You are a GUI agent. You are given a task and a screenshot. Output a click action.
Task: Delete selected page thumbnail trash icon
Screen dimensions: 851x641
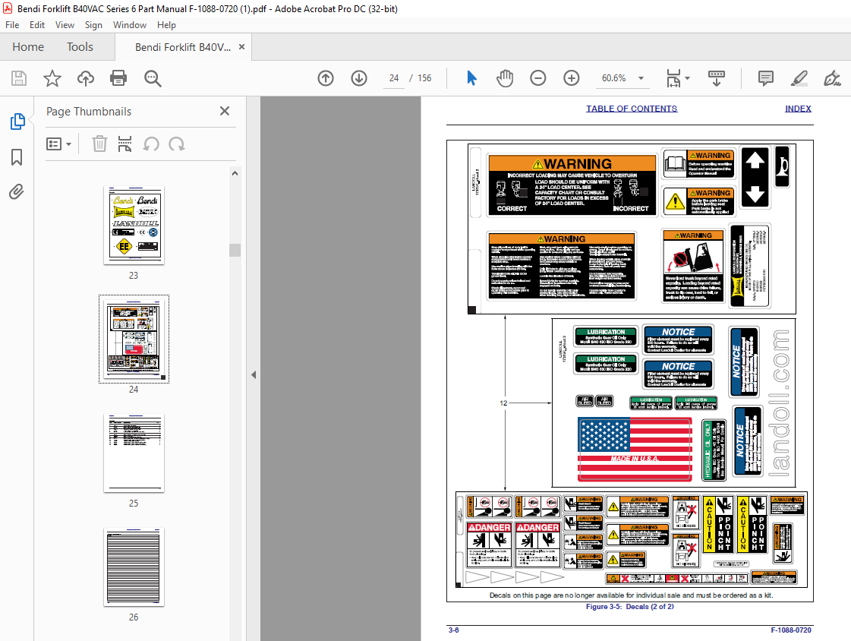pyautogui.click(x=99, y=144)
